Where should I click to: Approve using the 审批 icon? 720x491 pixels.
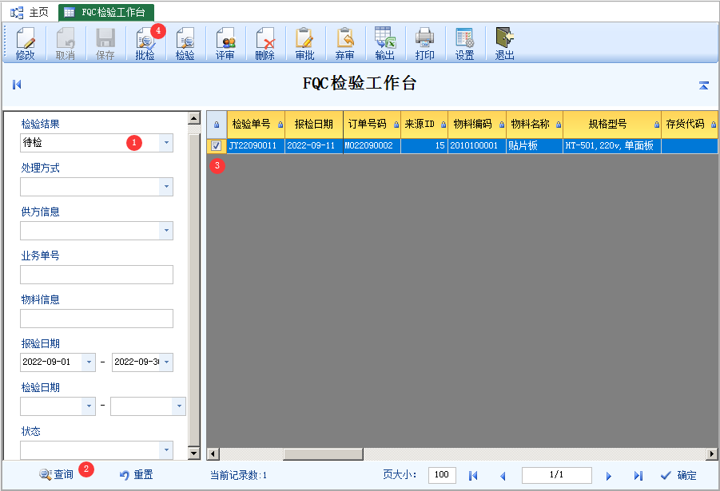(x=305, y=44)
